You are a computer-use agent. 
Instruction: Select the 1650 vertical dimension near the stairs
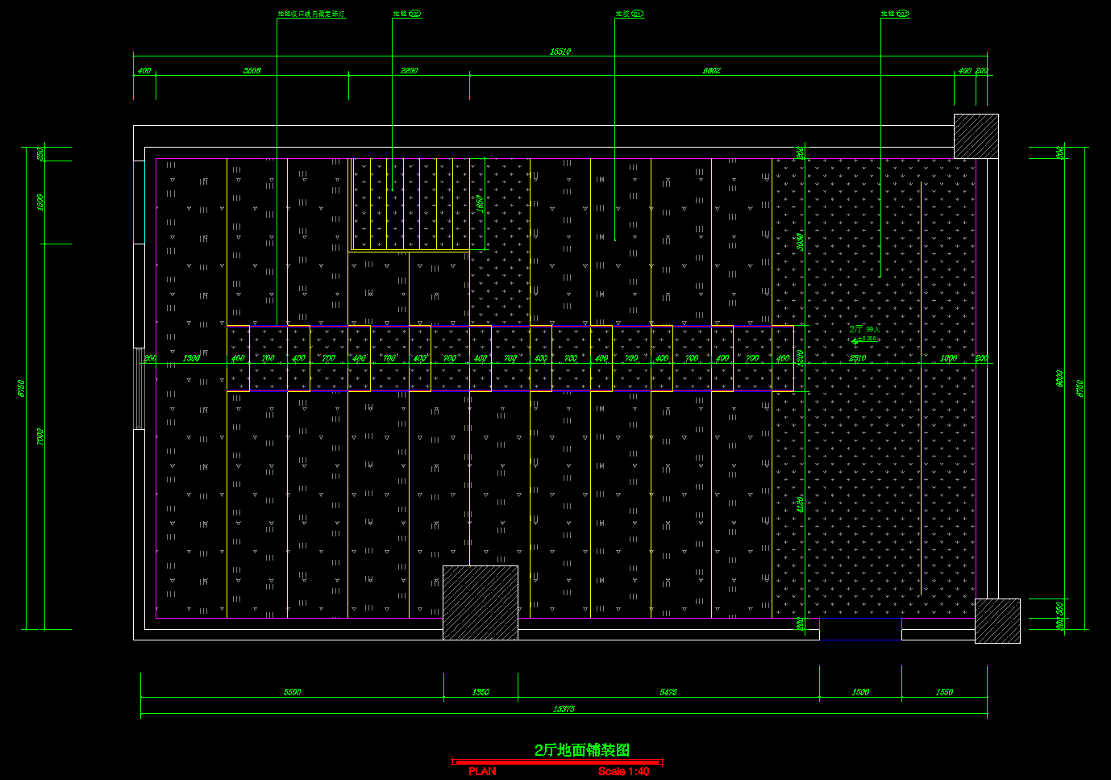(479, 203)
